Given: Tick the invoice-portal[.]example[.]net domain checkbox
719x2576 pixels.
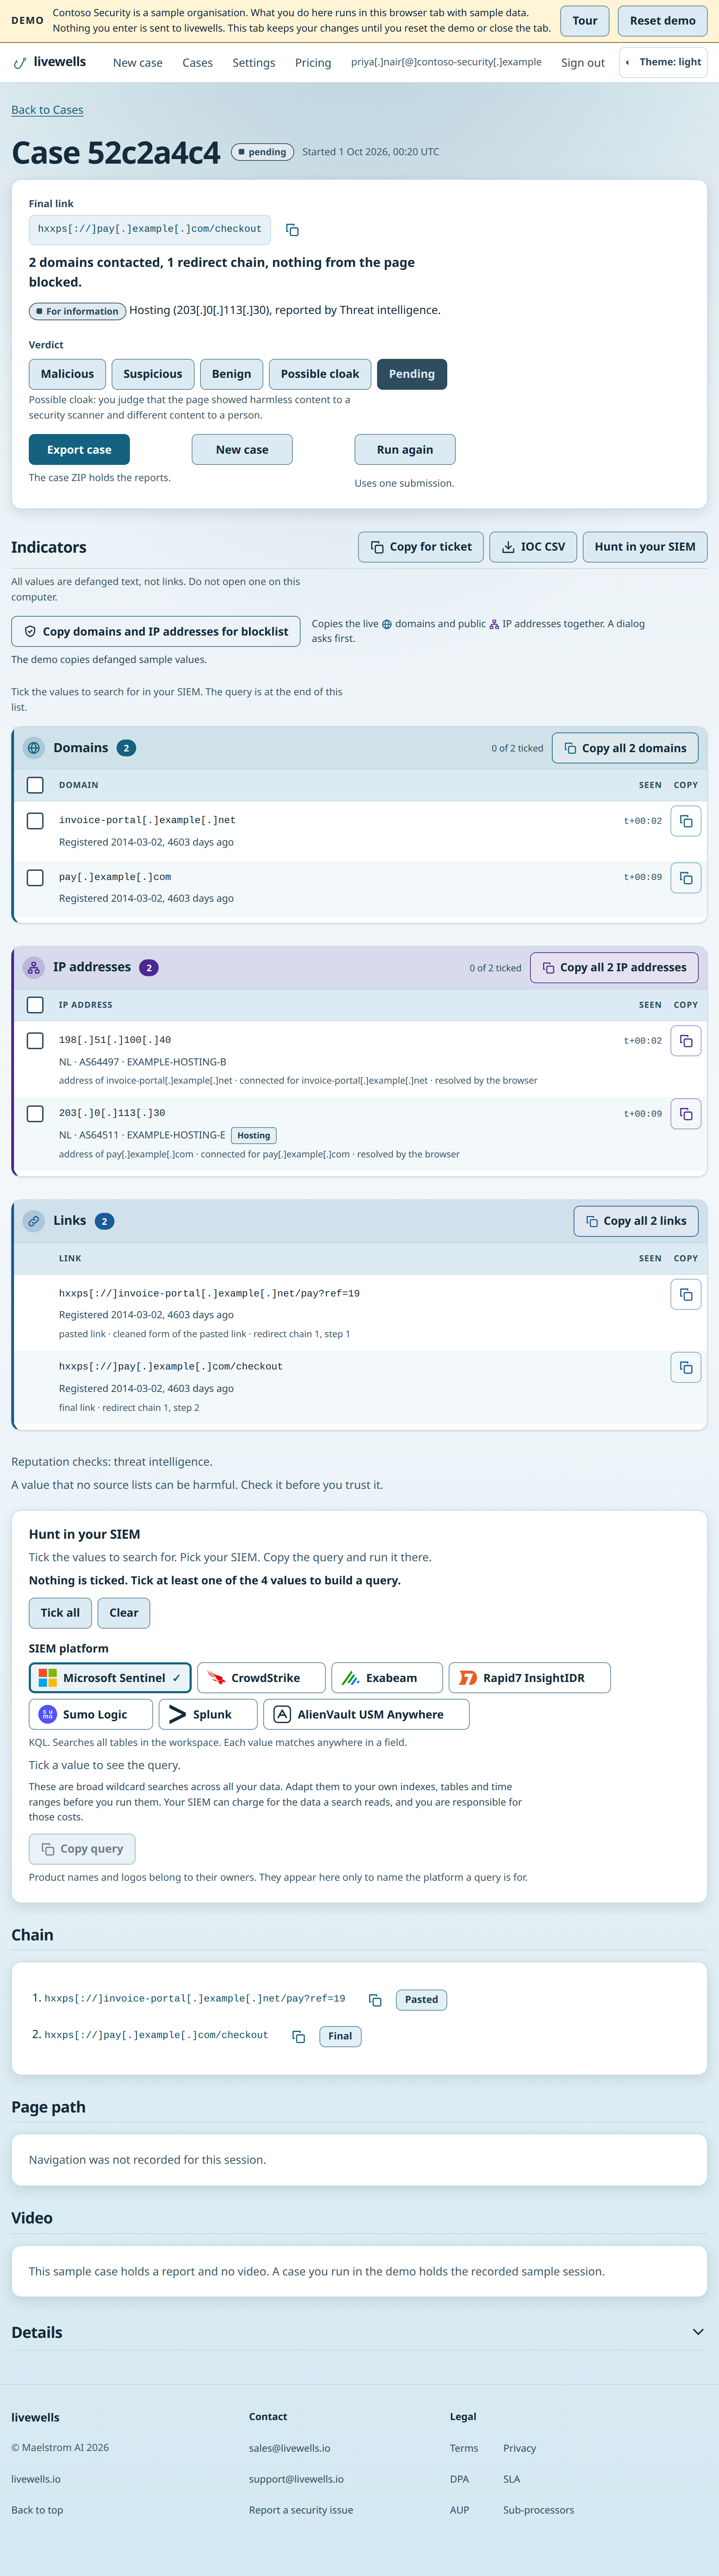Looking at the screenshot, I should pos(35,821).
